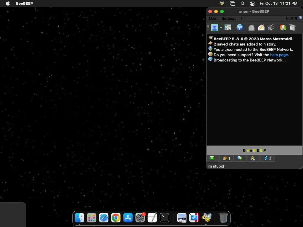The image size is (303, 227).
Task: Click the '2 saved chats are added' message
Action: pyautogui.click(x=245, y=44)
